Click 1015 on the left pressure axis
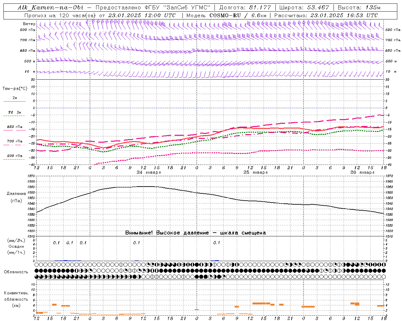 pyautogui.click(x=31, y=236)
